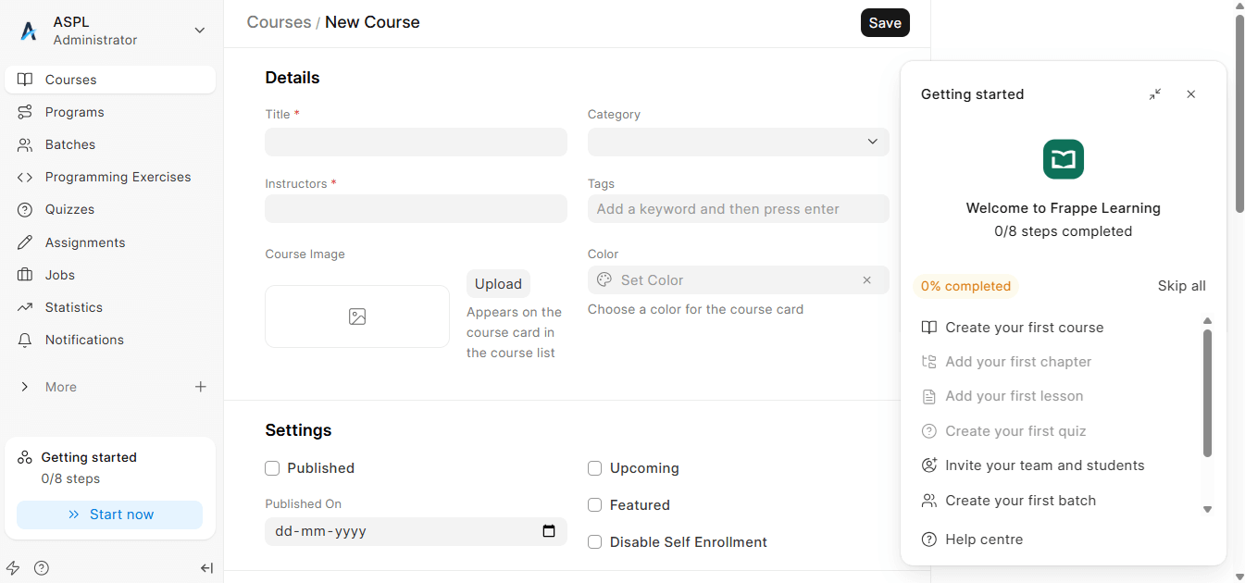Screen dimensions: 1245x583
Task: Go to Statistics in the sidebar
Action: 73,307
